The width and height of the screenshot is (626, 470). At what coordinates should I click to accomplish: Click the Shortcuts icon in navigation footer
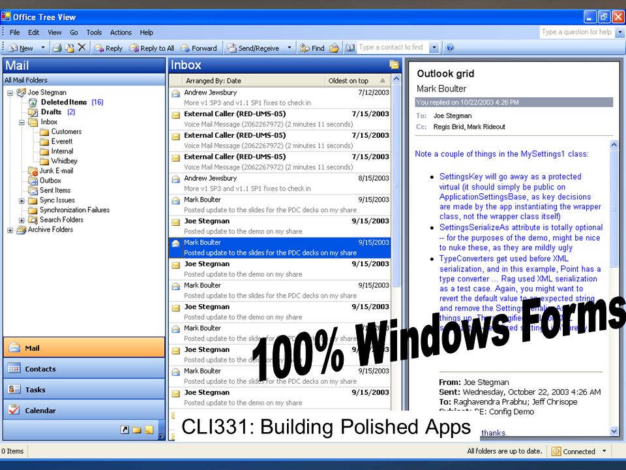pyautogui.click(x=125, y=430)
